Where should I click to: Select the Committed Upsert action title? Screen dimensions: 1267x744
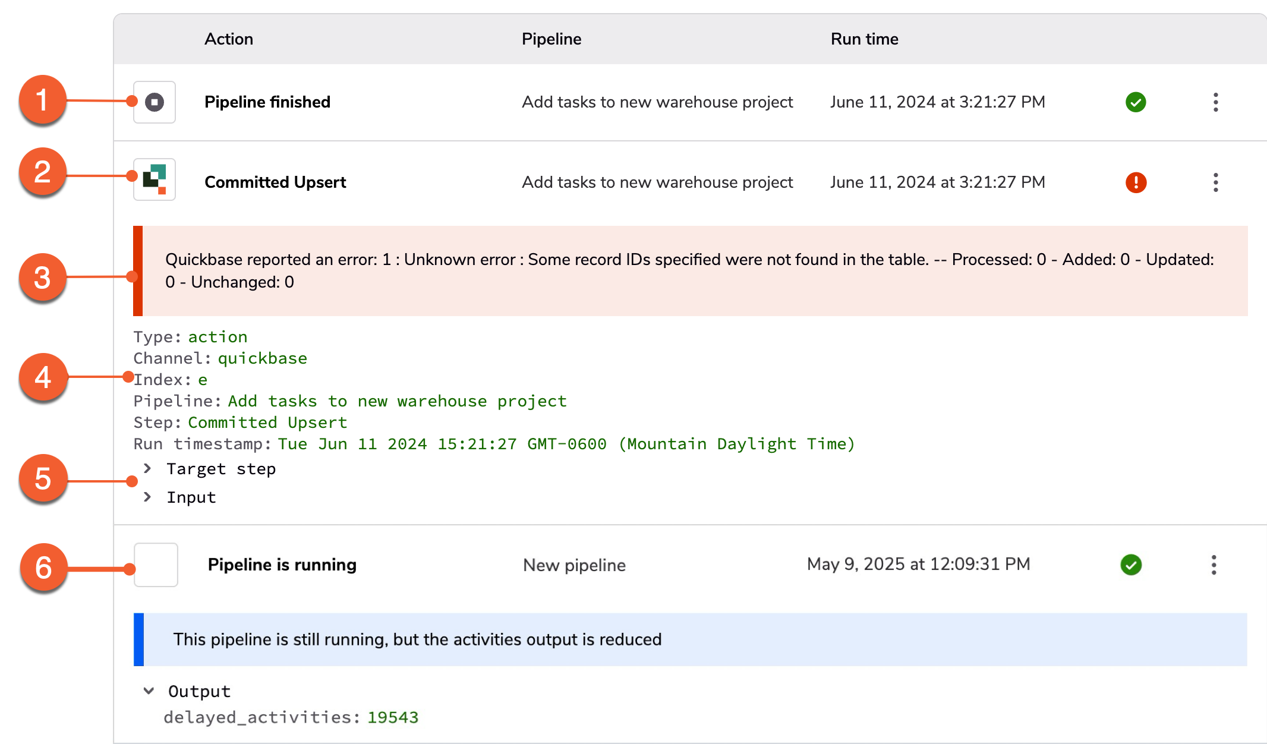tap(275, 182)
